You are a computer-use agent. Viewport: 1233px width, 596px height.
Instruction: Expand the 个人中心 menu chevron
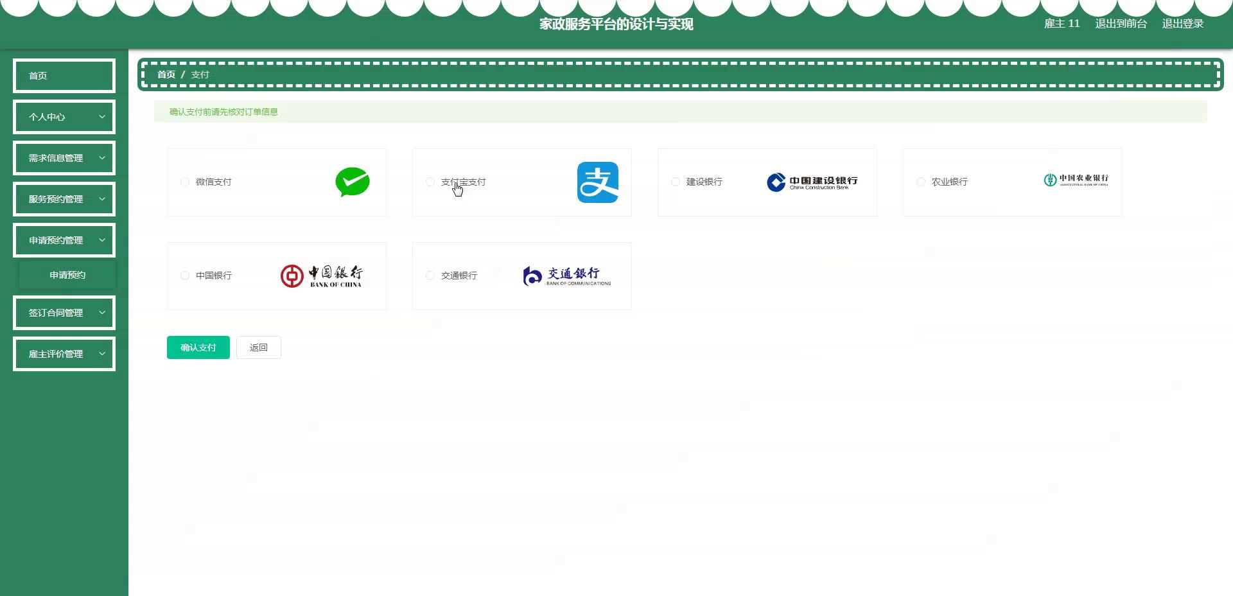102,117
